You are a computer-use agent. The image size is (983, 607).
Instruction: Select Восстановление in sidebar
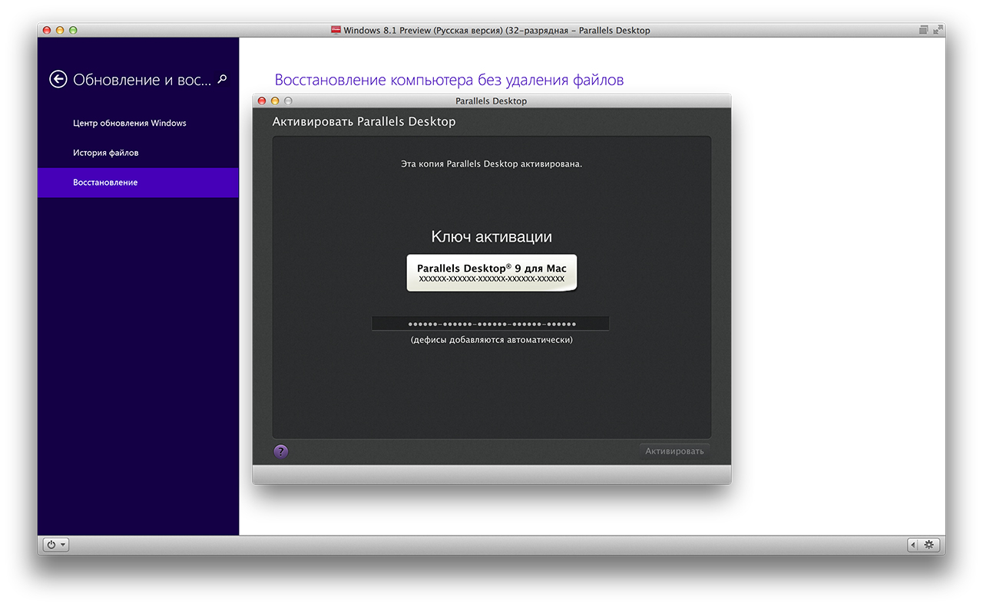click(106, 183)
